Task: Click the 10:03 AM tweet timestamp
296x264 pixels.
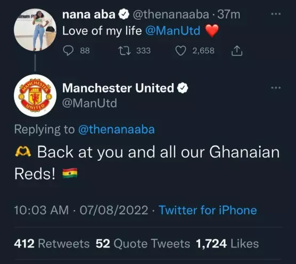Action: tap(42, 210)
